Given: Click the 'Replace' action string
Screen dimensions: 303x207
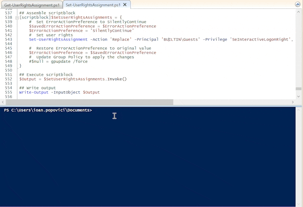Looking at the screenshot, I should (120, 39).
